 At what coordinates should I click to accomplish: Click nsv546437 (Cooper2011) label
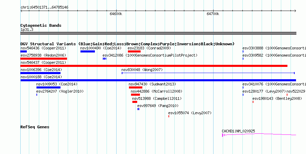tap(43, 62)
